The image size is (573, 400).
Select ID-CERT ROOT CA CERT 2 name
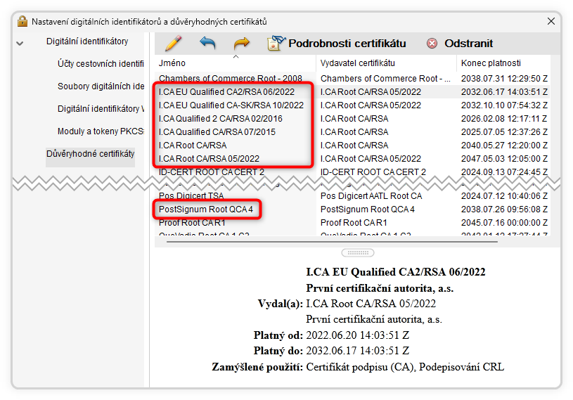(x=211, y=172)
